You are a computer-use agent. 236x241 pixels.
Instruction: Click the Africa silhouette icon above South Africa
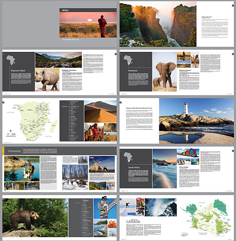pos(128,157)
